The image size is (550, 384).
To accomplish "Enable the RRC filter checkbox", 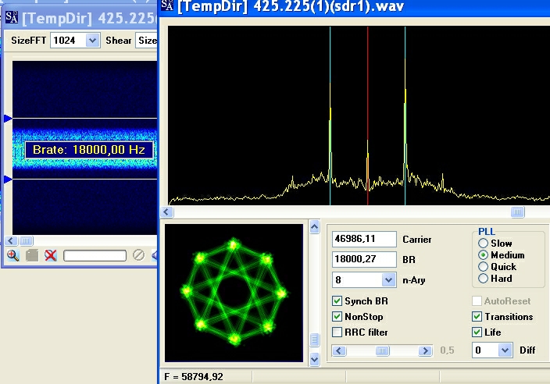I will (337, 332).
